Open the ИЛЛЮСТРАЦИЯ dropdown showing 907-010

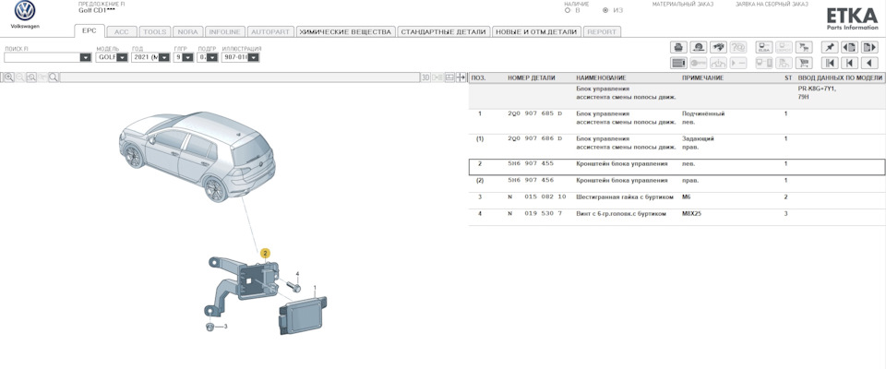tap(253, 57)
